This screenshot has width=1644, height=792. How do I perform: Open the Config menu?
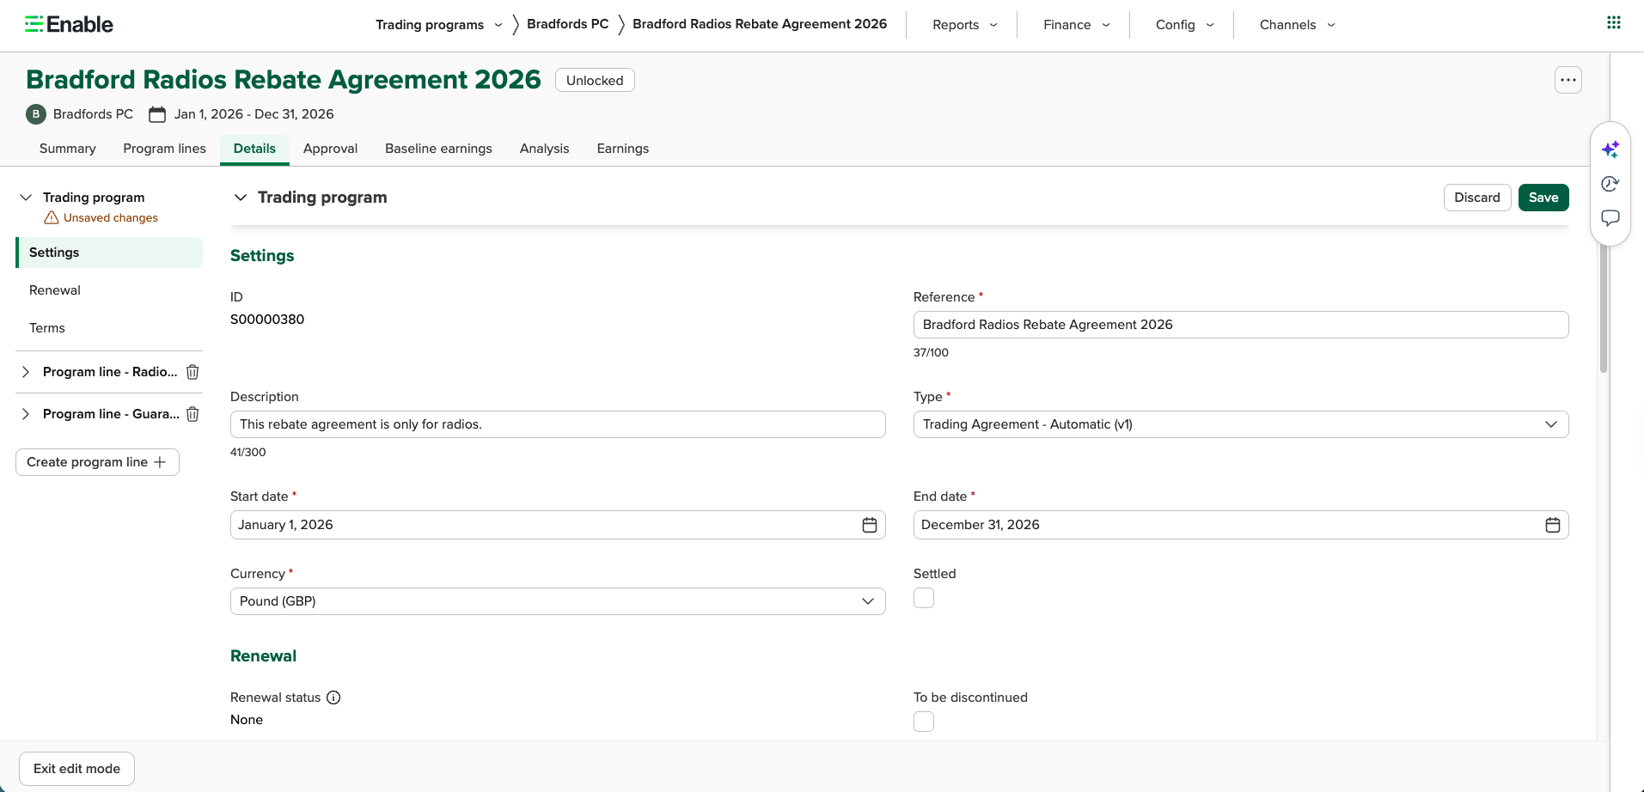[x=1185, y=25]
